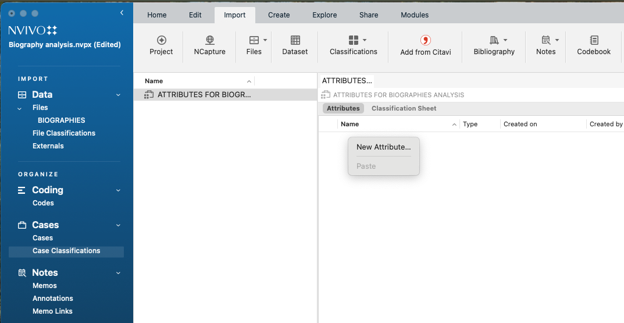Screen dimensions: 624x323
Task: Click the Dataset grid icon
Action: click(295, 40)
